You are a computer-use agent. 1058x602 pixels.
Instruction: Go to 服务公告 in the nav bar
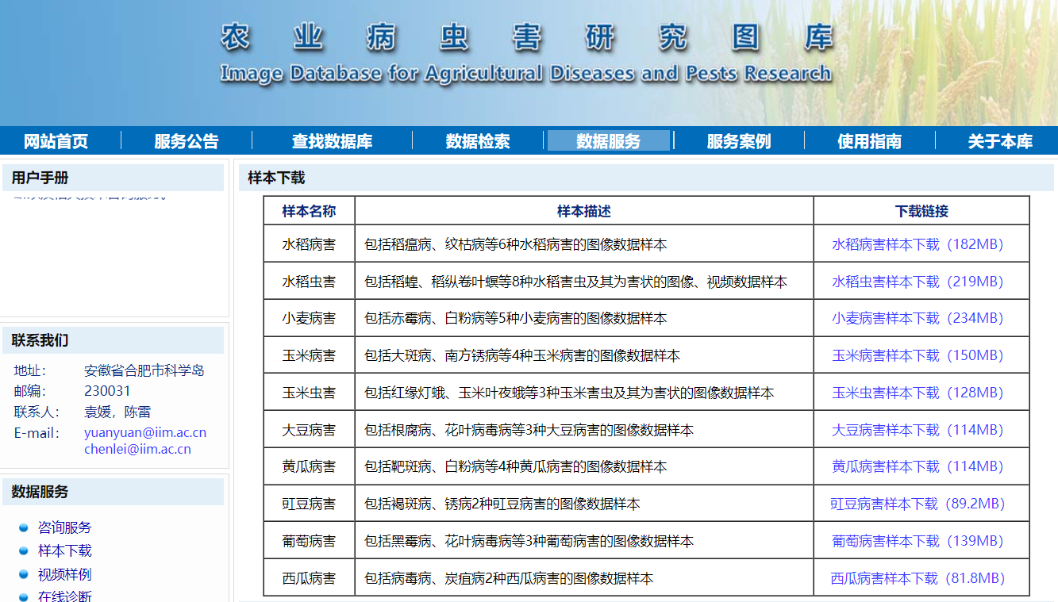click(187, 142)
